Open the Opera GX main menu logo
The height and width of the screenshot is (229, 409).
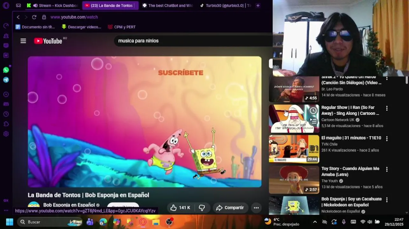point(6,5)
